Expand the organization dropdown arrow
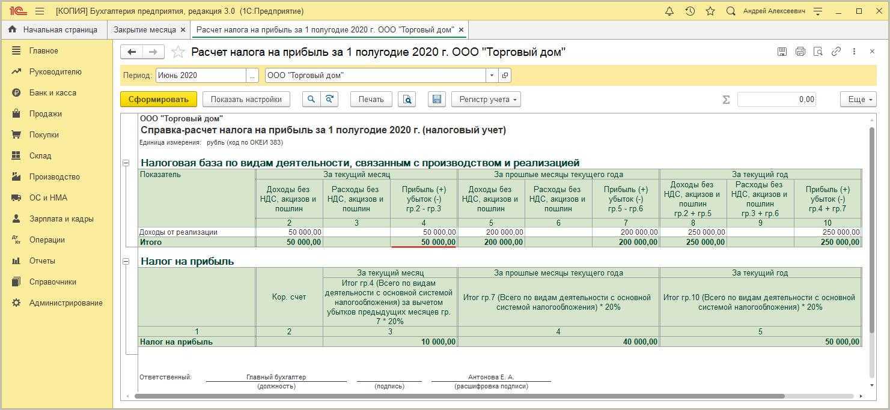This screenshot has height=410, width=890. (492, 75)
